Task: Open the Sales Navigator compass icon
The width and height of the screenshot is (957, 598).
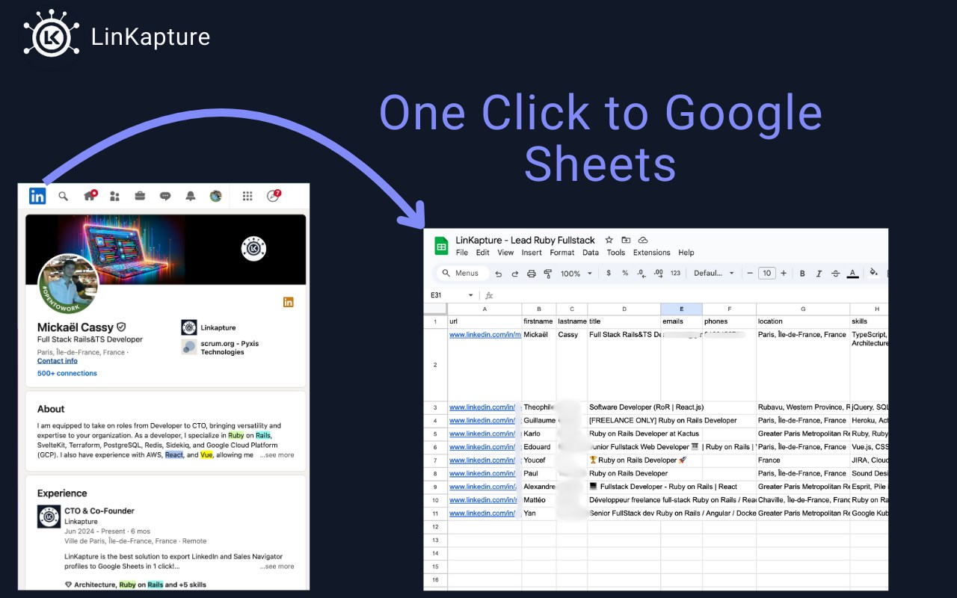Action: [x=273, y=196]
